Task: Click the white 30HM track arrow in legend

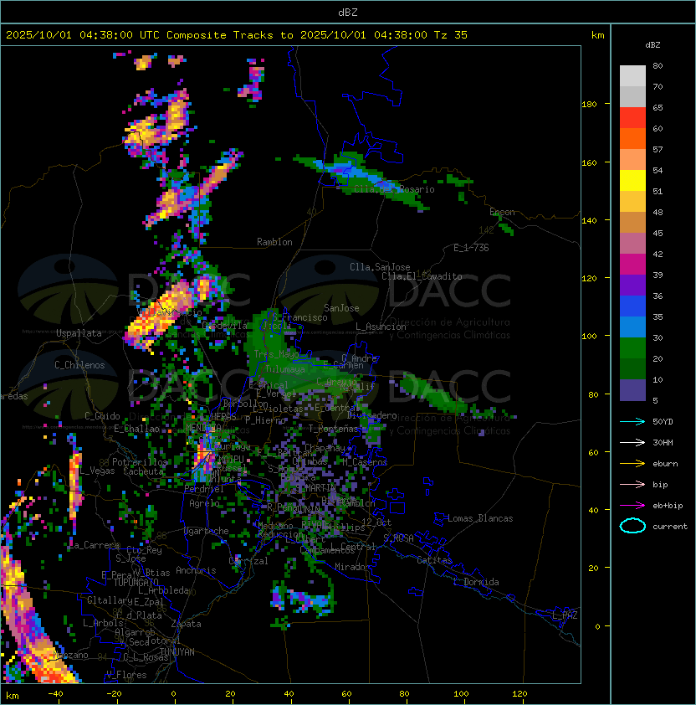Action: (632, 442)
